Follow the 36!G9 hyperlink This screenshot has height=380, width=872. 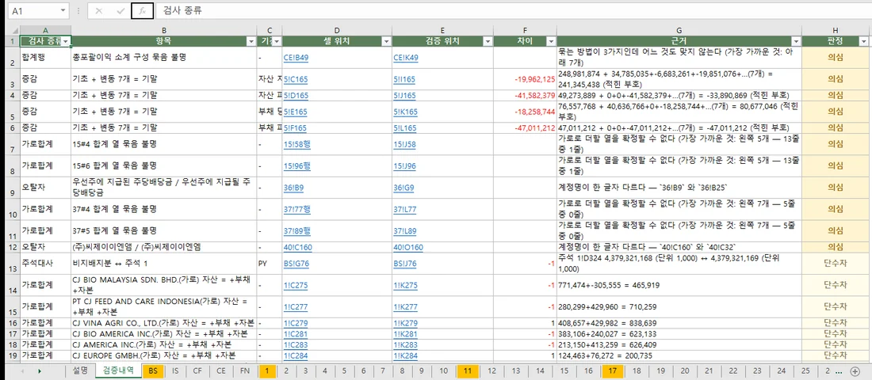pos(403,187)
